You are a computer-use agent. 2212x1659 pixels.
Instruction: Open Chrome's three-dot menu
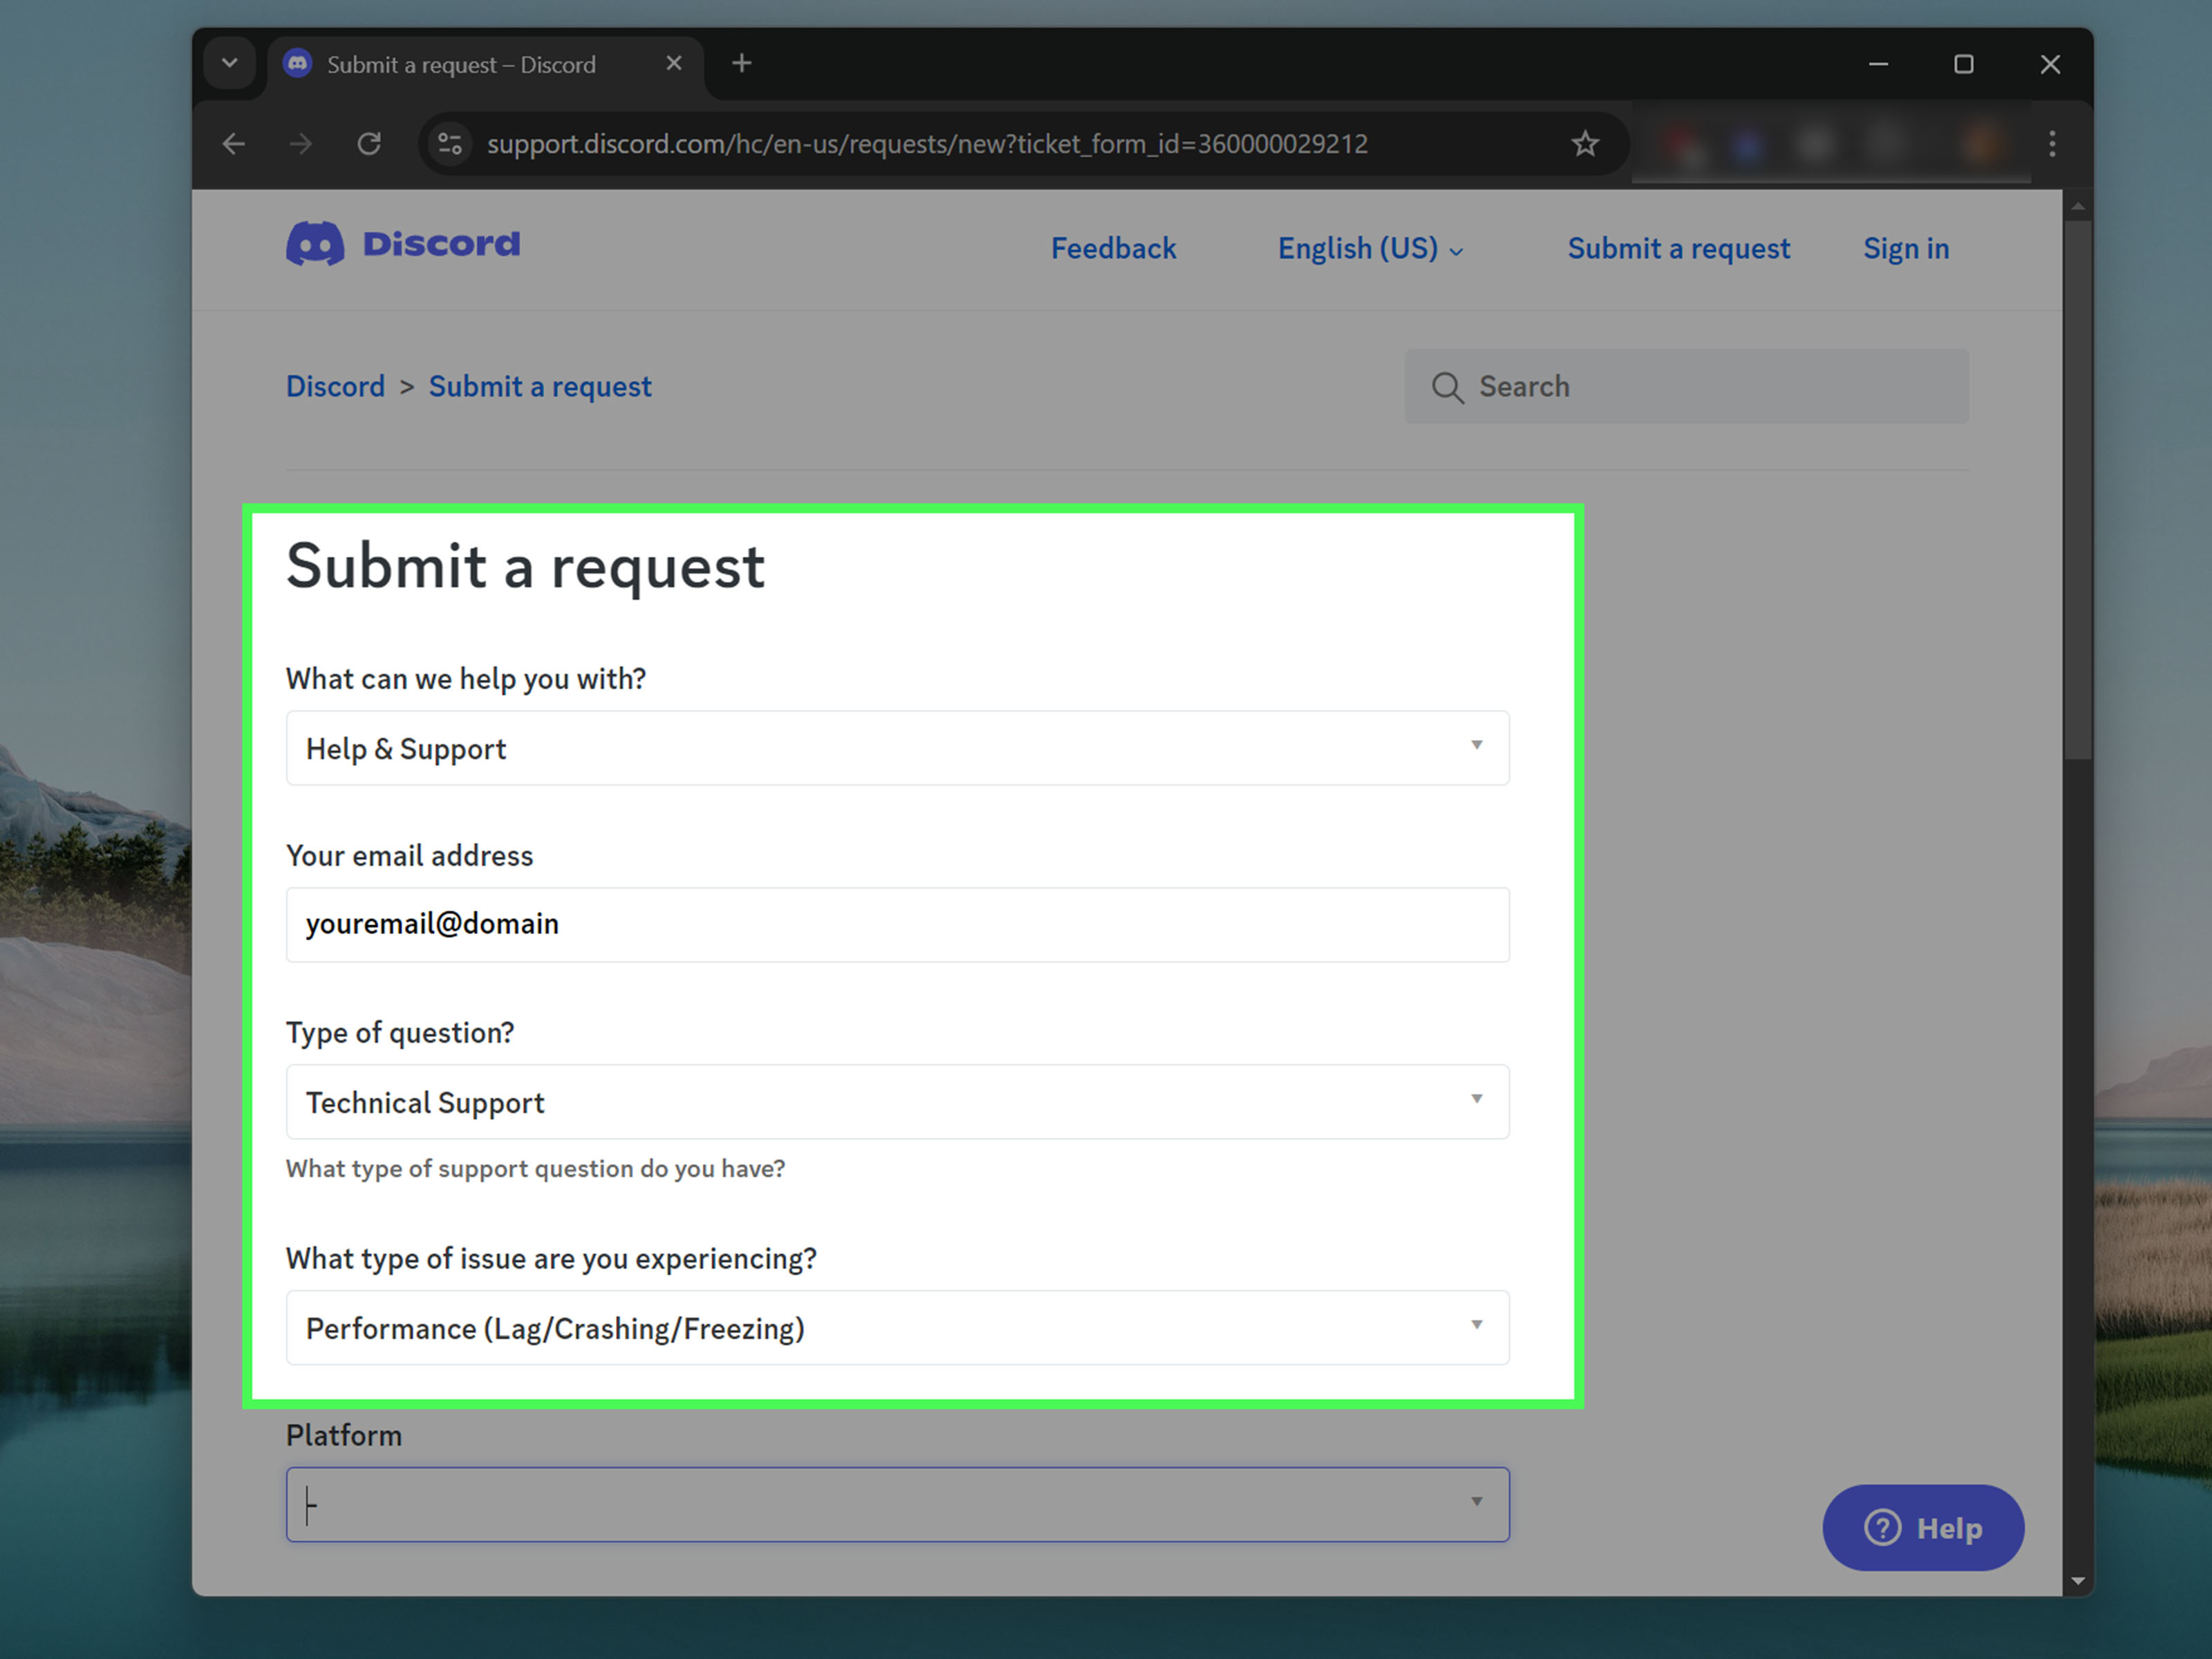(2052, 144)
